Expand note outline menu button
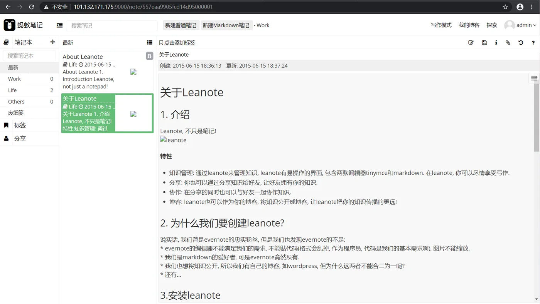This screenshot has height=304, width=540. click(x=534, y=78)
